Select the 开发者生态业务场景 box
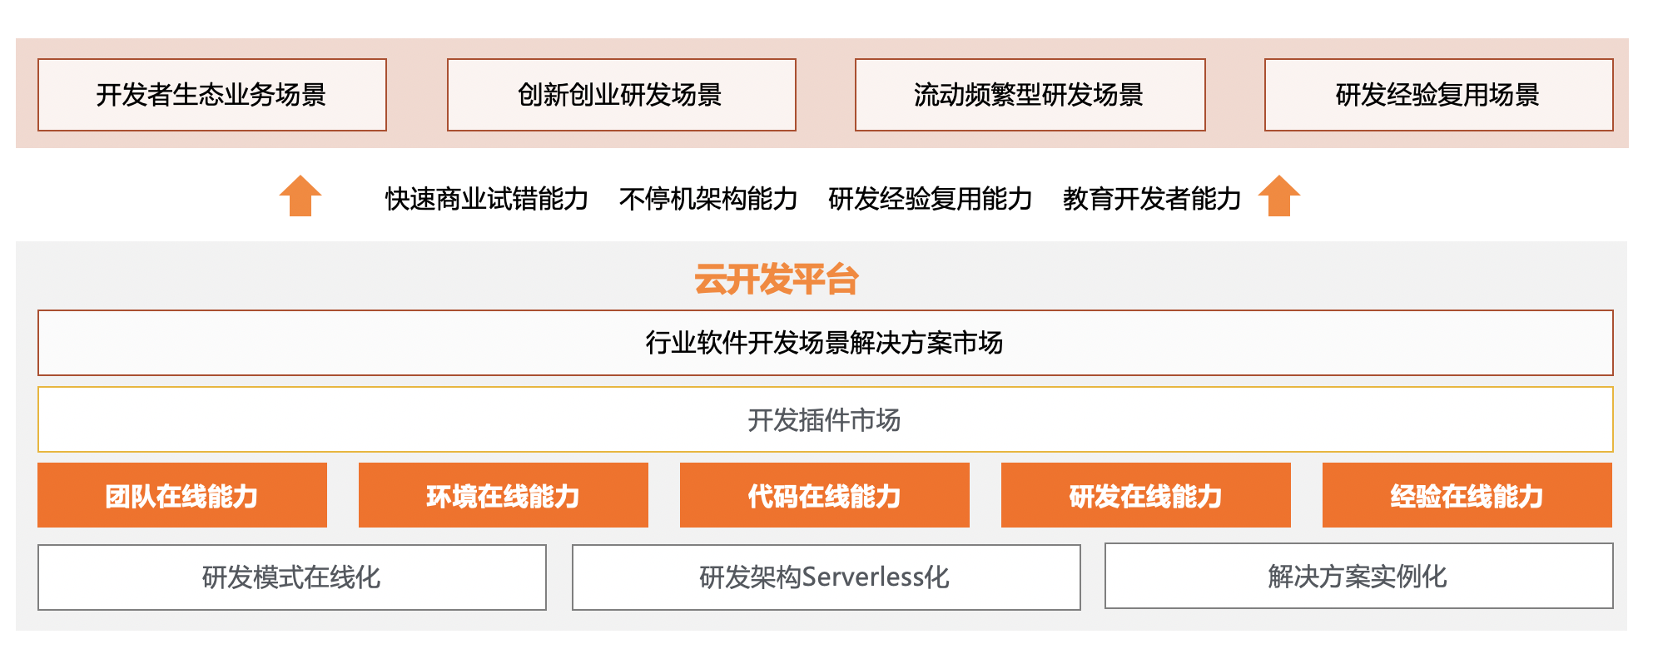The width and height of the screenshot is (1653, 649). pos(212,95)
